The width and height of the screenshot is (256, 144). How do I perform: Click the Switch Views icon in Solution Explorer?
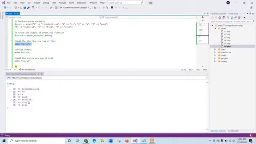tap(224, 18)
